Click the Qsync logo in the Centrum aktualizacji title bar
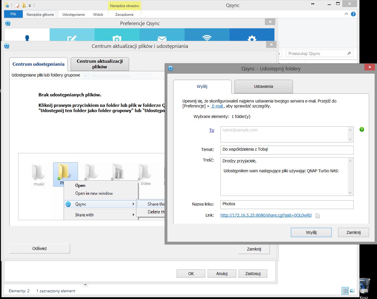 7,46
